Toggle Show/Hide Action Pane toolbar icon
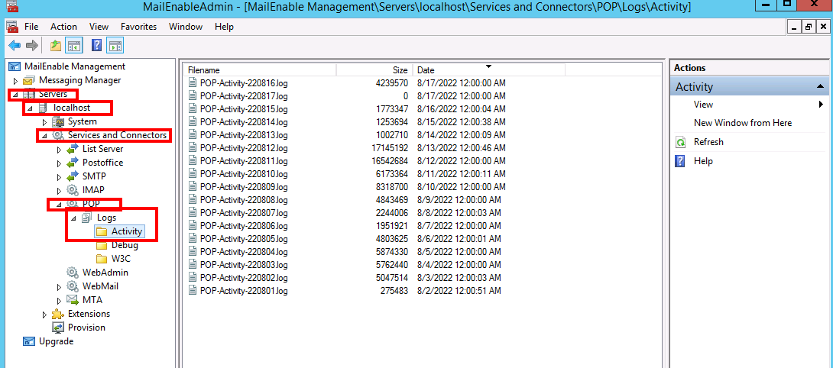The width and height of the screenshot is (833, 368). tap(115, 46)
